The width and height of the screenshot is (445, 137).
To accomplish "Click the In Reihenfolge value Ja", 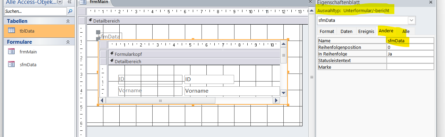I will point(410,54).
